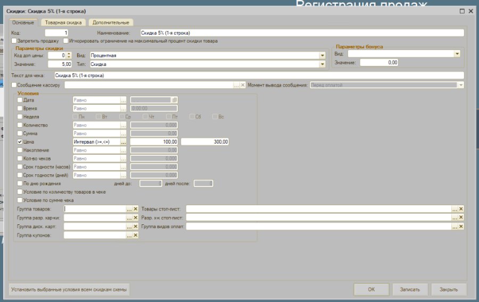Open ellipsis selector for Дата comparison
This screenshot has height=302, width=479.
point(123,100)
